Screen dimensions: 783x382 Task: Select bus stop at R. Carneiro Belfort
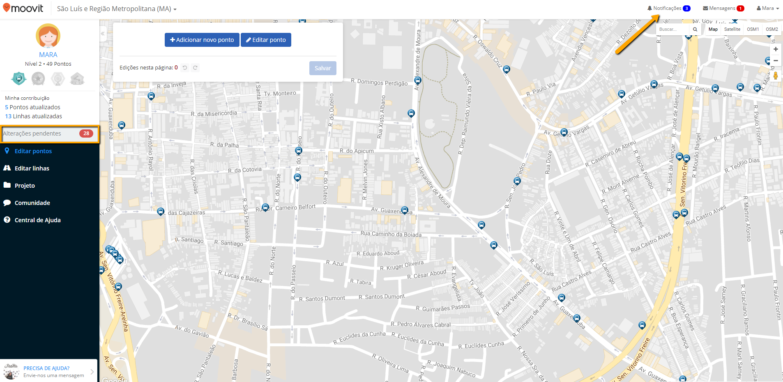click(265, 207)
